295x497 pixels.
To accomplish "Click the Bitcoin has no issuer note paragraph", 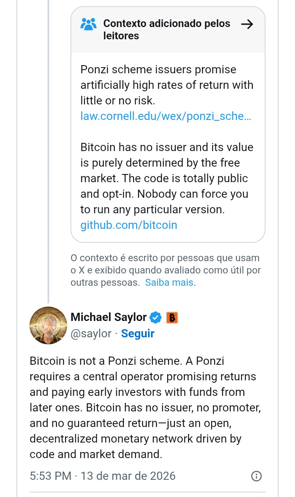I will click(x=167, y=178).
